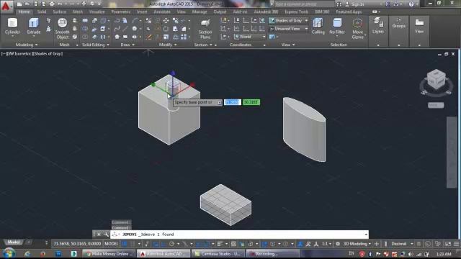The width and height of the screenshot is (461, 259).
Task: Click the Smooth Object mesh tool
Action: [62, 29]
